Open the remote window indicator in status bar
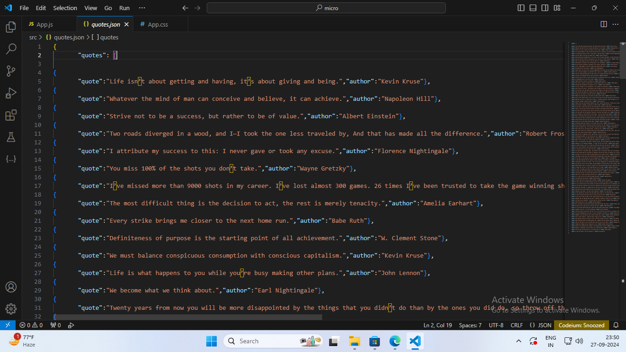Screen dimensions: 626x352 pos(8,325)
